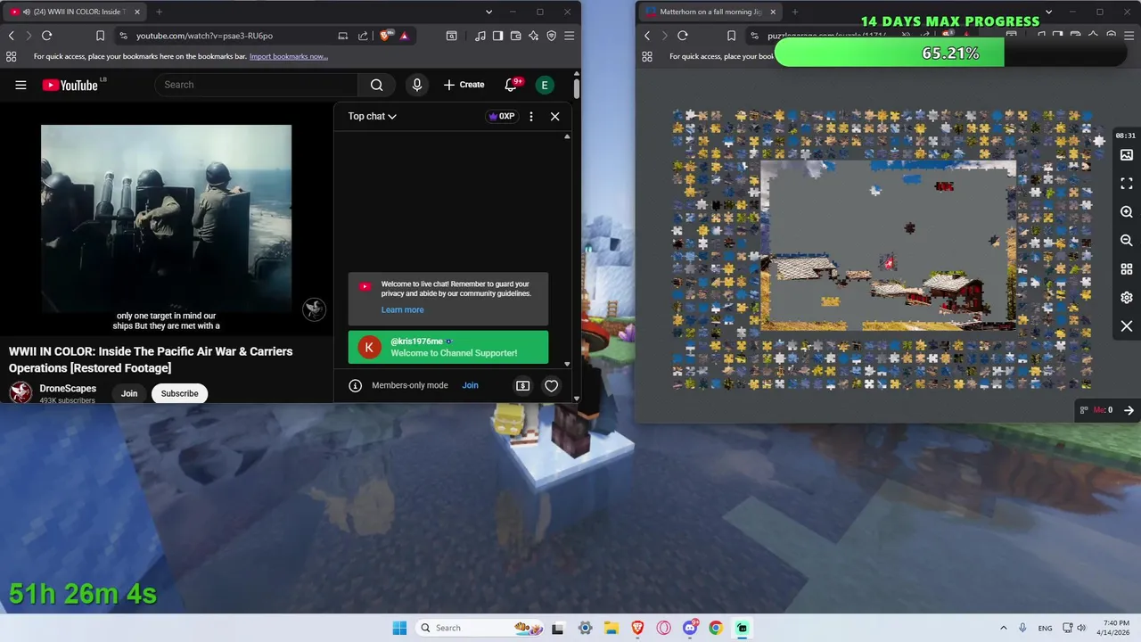Bookmark the YouTube page
This screenshot has height=642, width=1141.
pos(100,36)
